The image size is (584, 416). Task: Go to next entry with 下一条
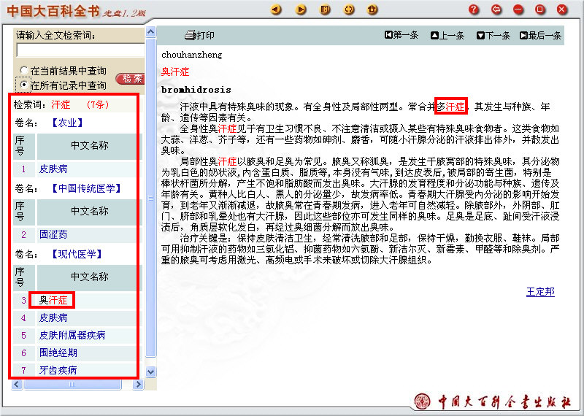pos(493,35)
